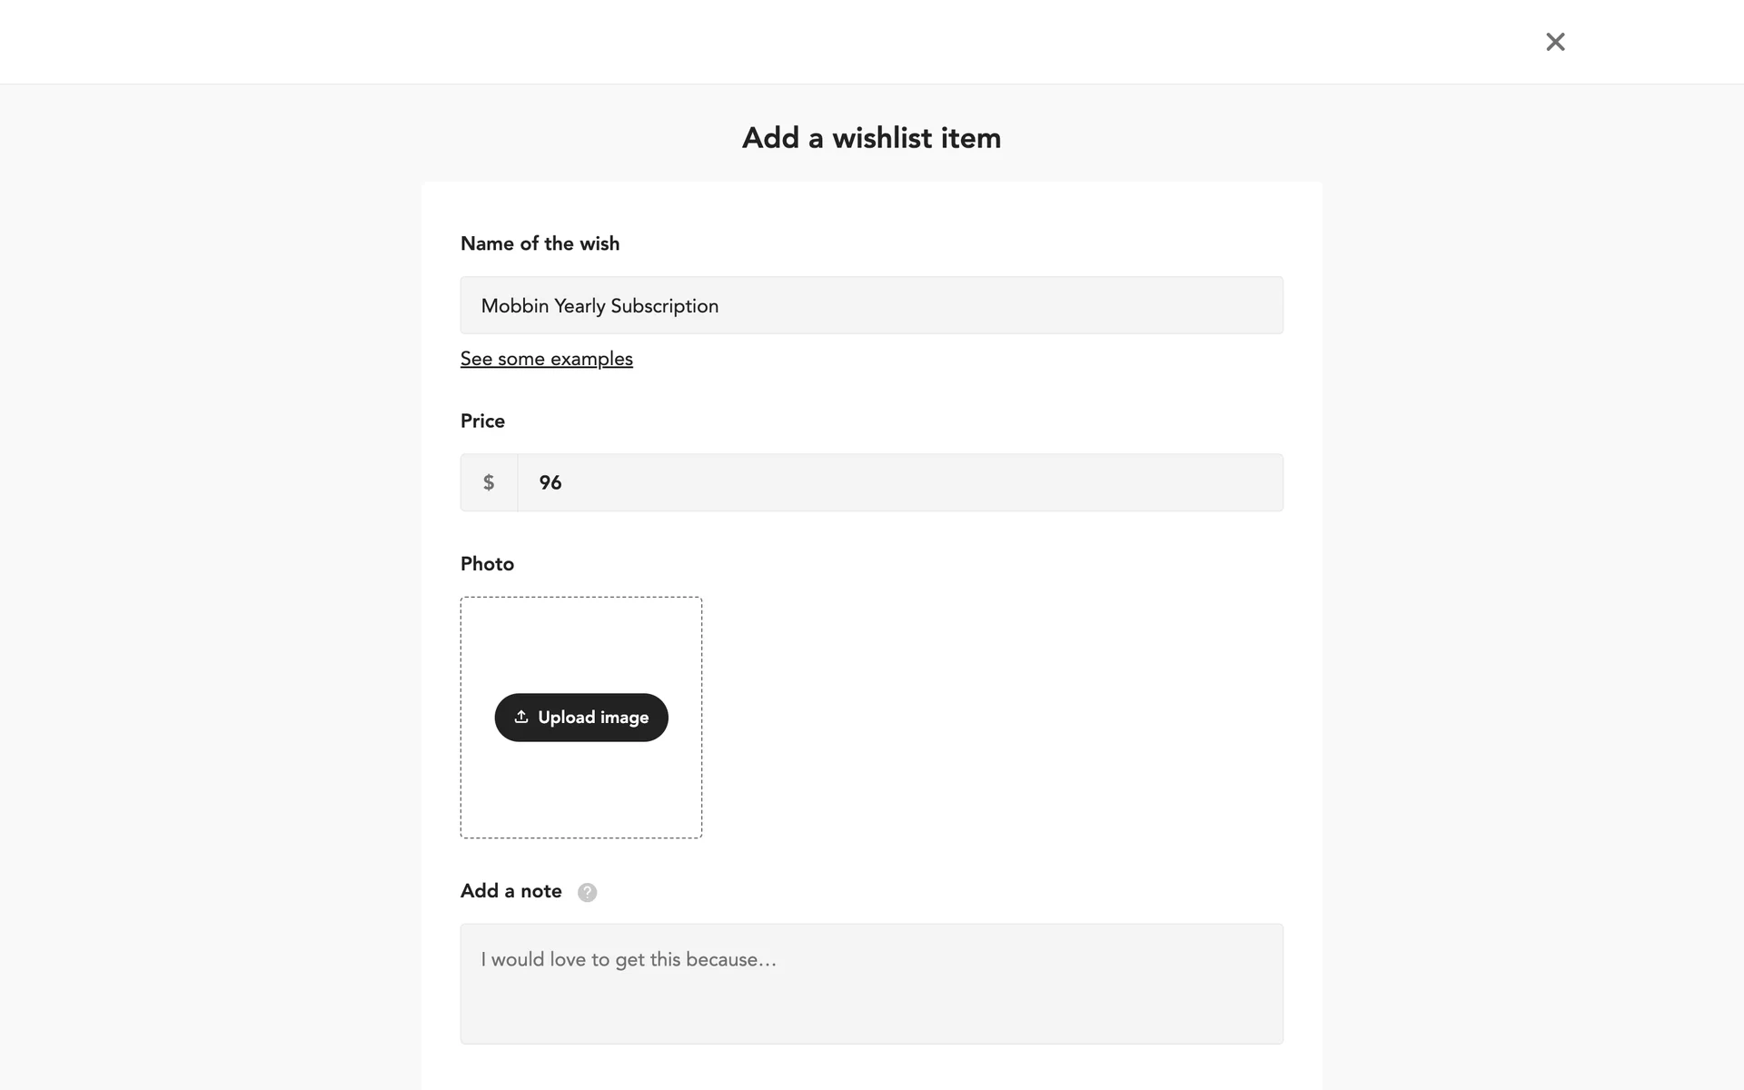Image resolution: width=1744 pixels, height=1090 pixels.
Task: Click the 96 price value
Action: pyautogui.click(x=550, y=482)
